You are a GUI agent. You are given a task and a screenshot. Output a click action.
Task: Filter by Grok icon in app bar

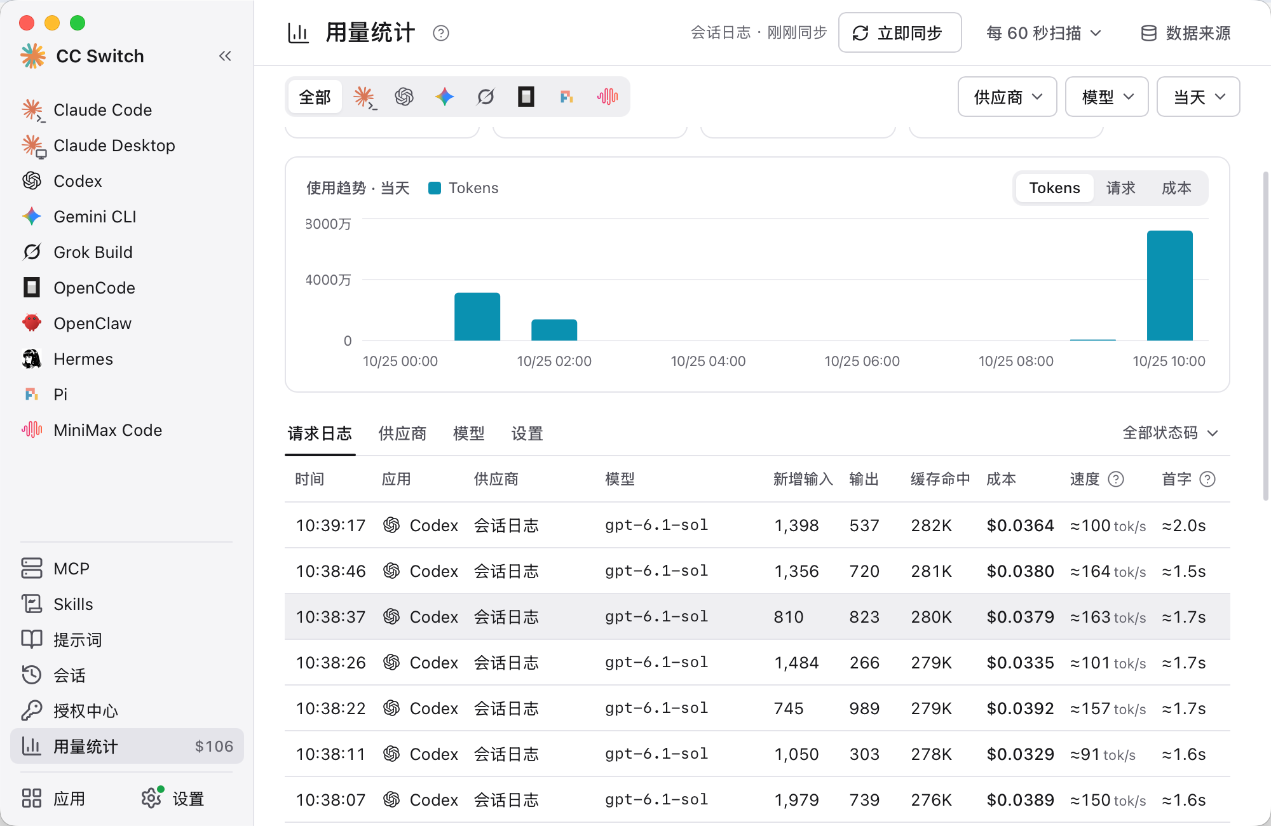click(x=486, y=97)
